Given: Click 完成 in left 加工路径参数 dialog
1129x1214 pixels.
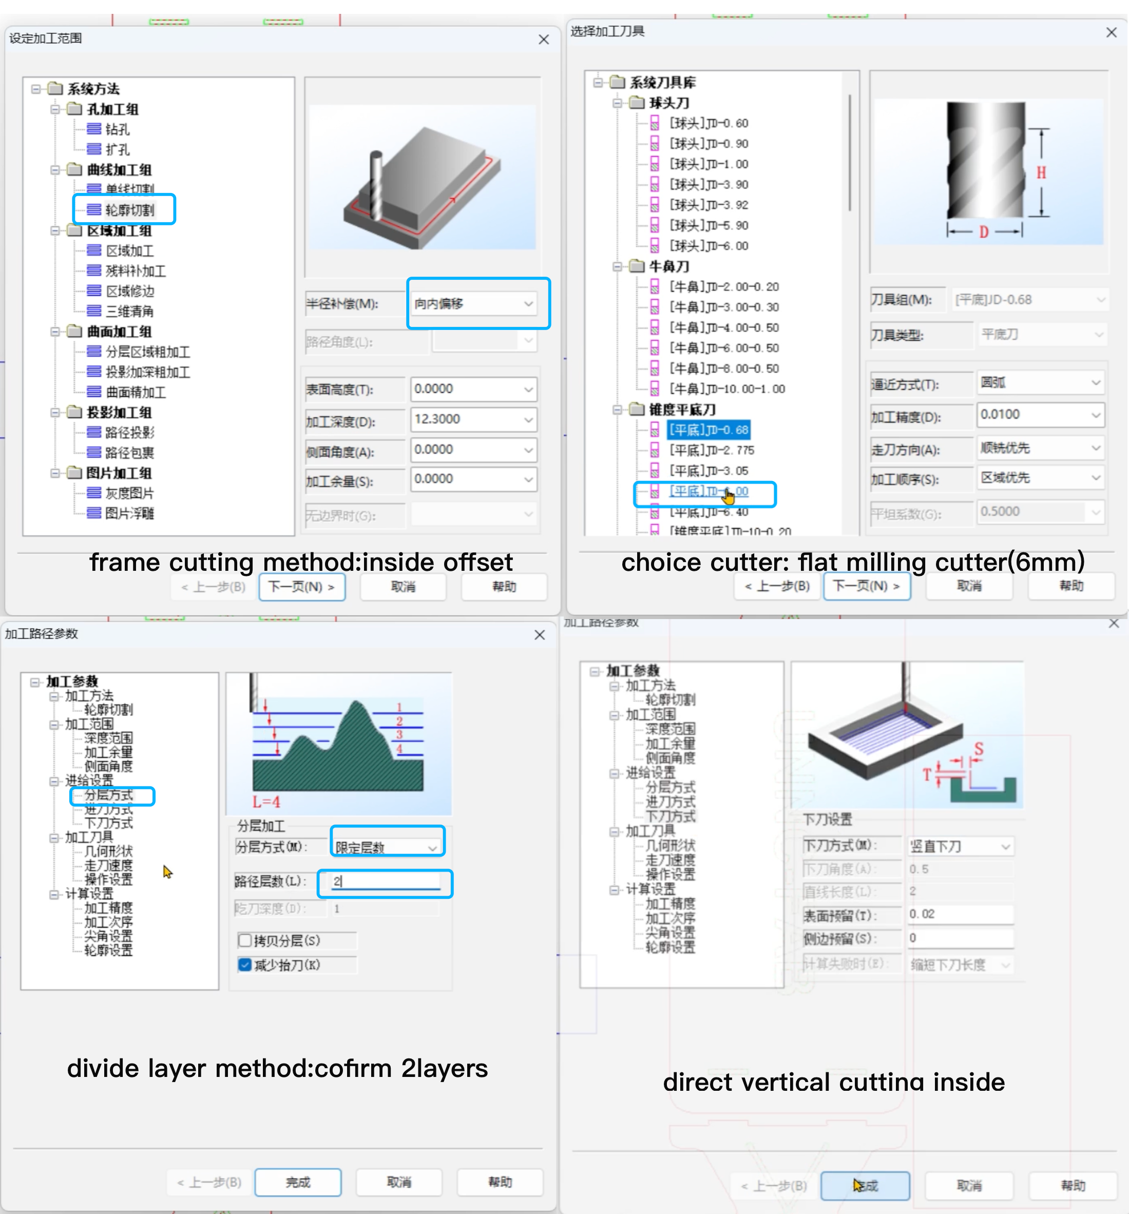Looking at the screenshot, I should pyautogui.click(x=298, y=1182).
